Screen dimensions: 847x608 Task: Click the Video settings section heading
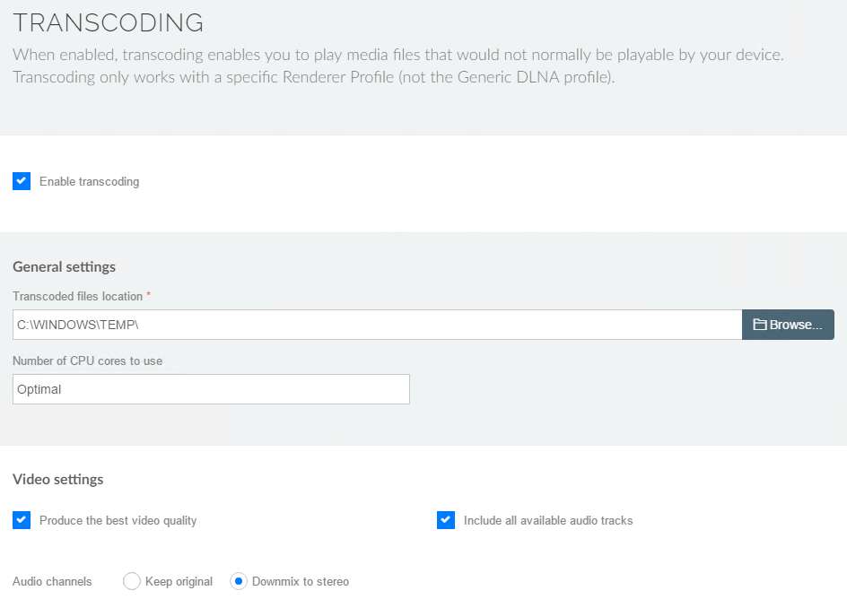coord(57,479)
